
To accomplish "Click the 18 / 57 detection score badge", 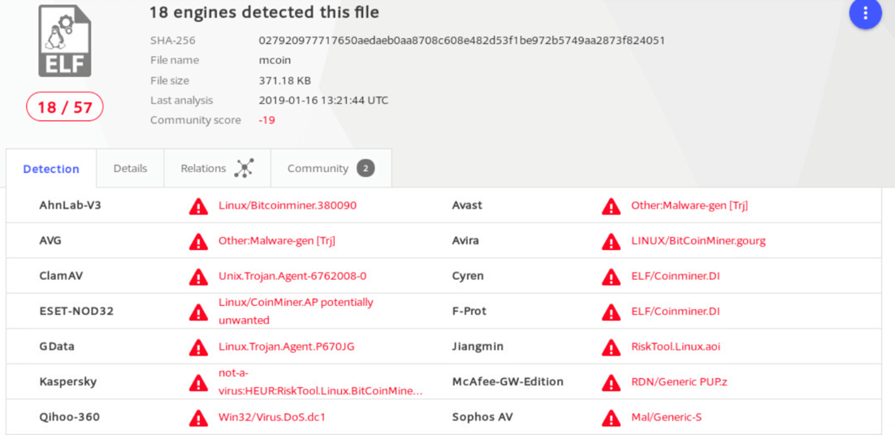I will (x=64, y=106).
